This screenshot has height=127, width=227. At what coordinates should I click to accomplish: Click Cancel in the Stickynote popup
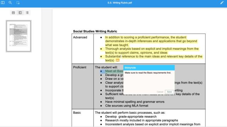coord(160,92)
